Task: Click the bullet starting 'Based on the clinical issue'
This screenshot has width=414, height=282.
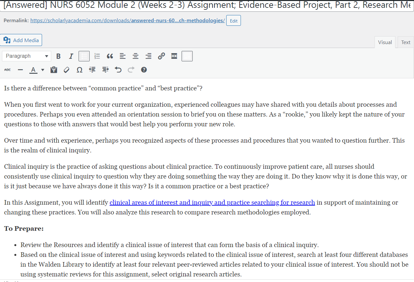Action: tap(214, 264)
